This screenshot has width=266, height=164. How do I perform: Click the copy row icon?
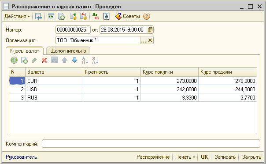point(24,60)
